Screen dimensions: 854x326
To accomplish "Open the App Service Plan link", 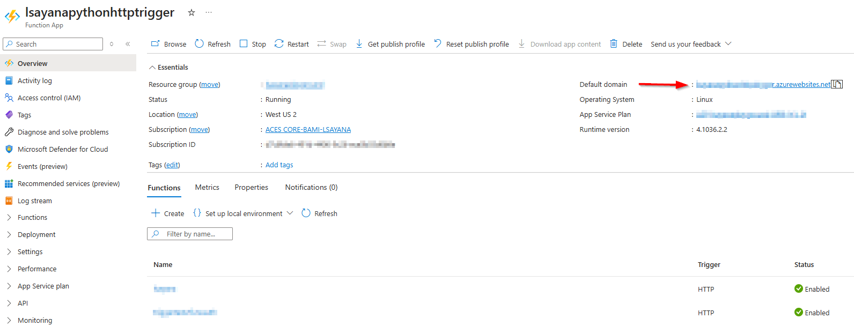I will [751, 114].
